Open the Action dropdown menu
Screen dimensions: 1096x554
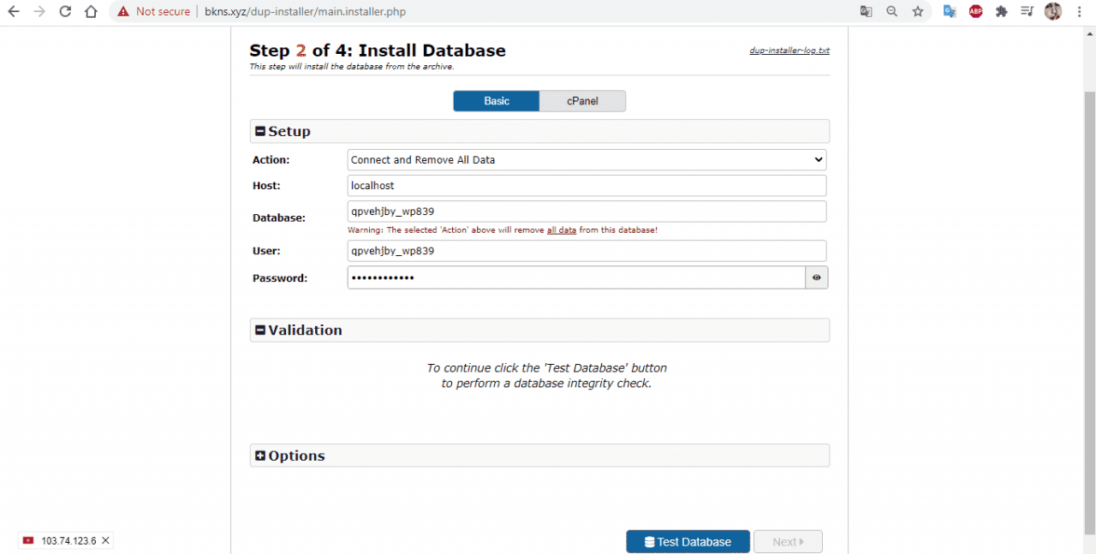(586, 159)
